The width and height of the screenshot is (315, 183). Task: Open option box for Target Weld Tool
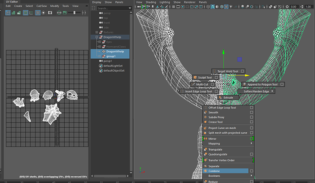(242, 71)
